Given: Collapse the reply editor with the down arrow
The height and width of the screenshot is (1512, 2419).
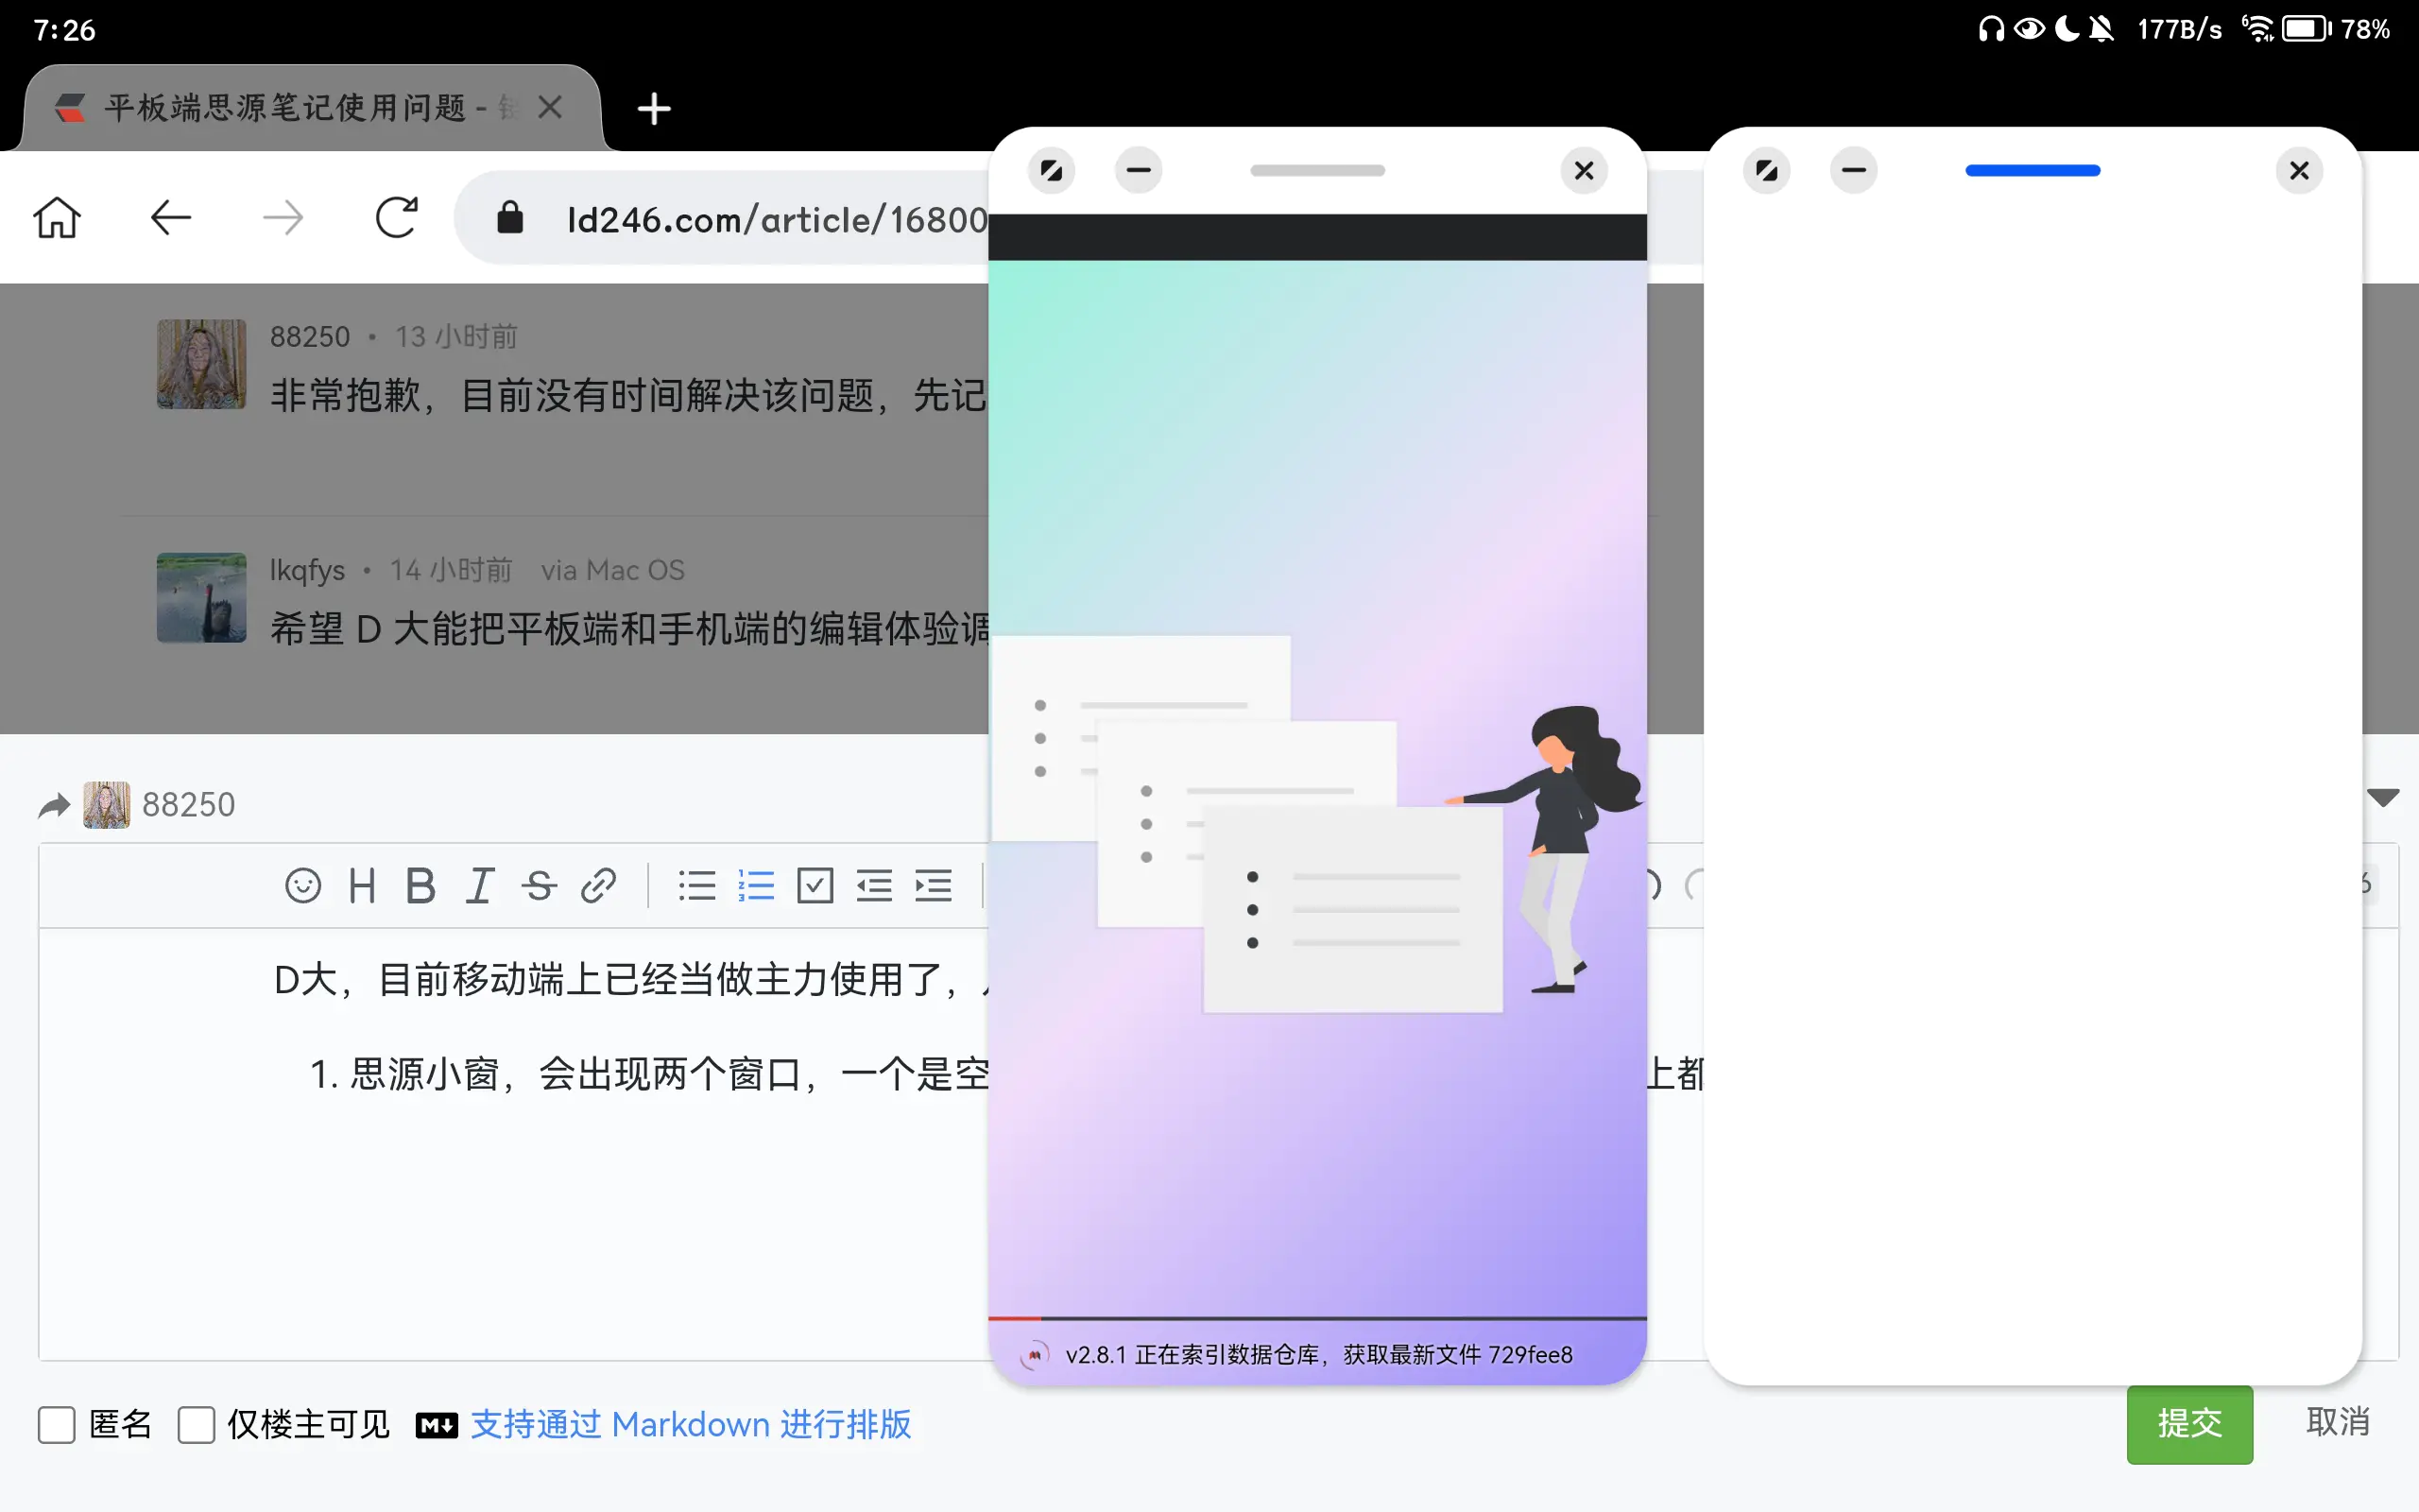Looking at the screenshot, I should coord(2383,797).
